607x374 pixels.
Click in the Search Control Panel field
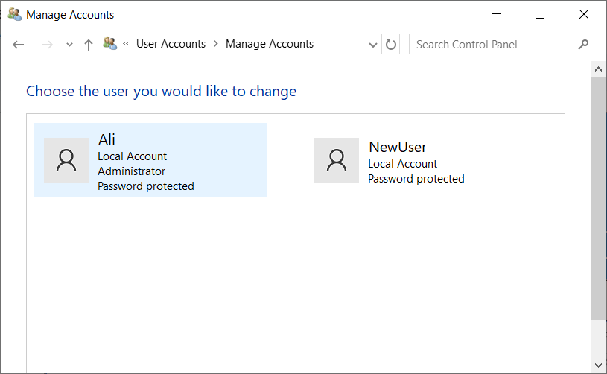492,45
